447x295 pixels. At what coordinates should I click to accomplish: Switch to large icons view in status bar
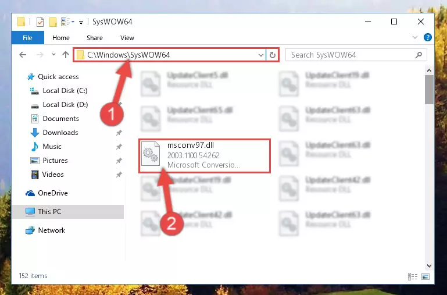point(425,276)
